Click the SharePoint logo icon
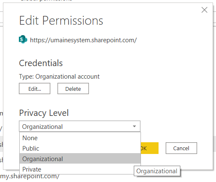 pyautogui.click(x=23, y=39)
